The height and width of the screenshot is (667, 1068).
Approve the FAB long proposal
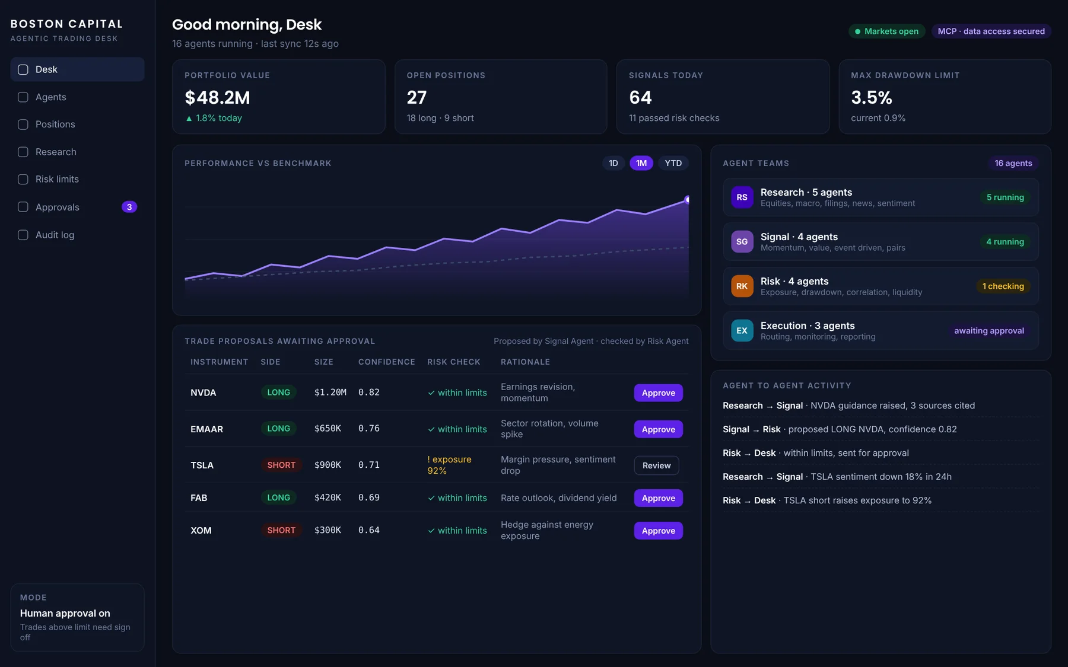pos(658,498)
